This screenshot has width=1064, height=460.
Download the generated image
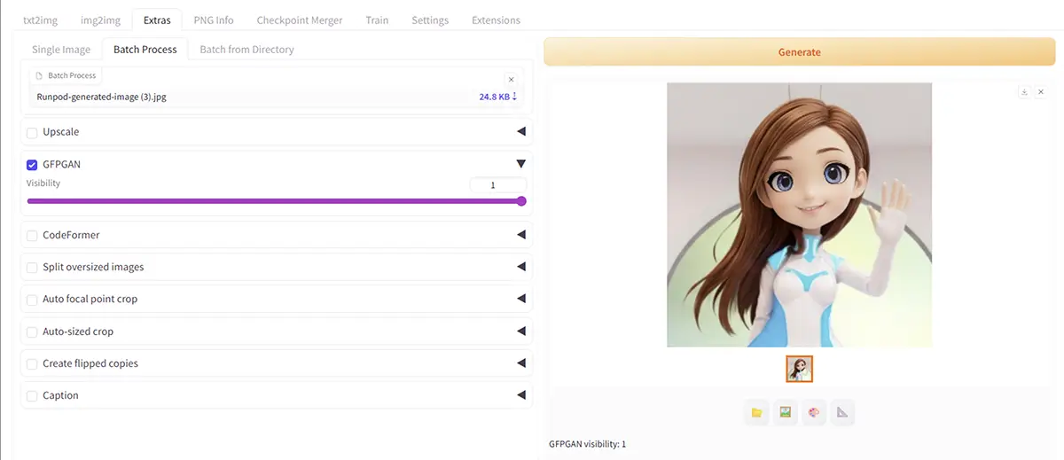pyautogui.click(x=1024, y=92)
